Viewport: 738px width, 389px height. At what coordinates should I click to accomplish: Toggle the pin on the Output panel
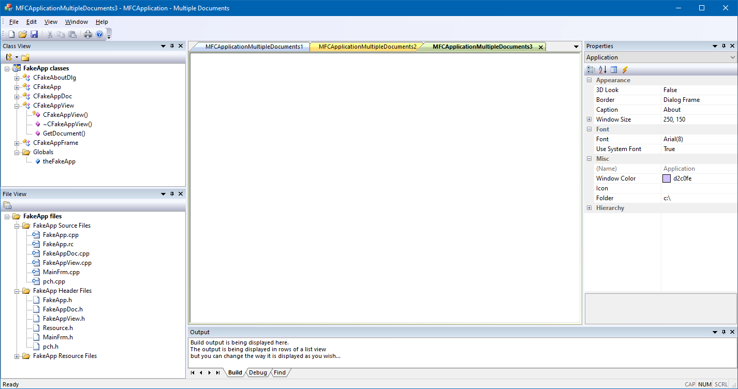(724, 332)
